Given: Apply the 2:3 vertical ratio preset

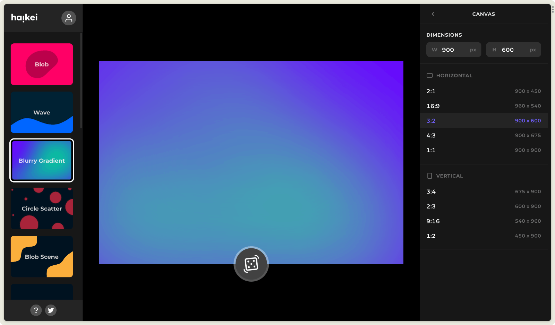Looking at the screenshot, I should click(484, 206).
